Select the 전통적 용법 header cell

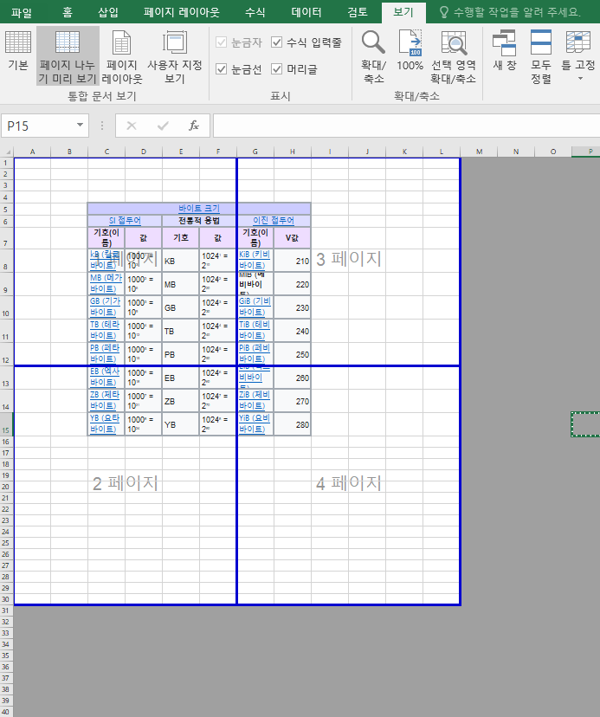pos(199,221)
